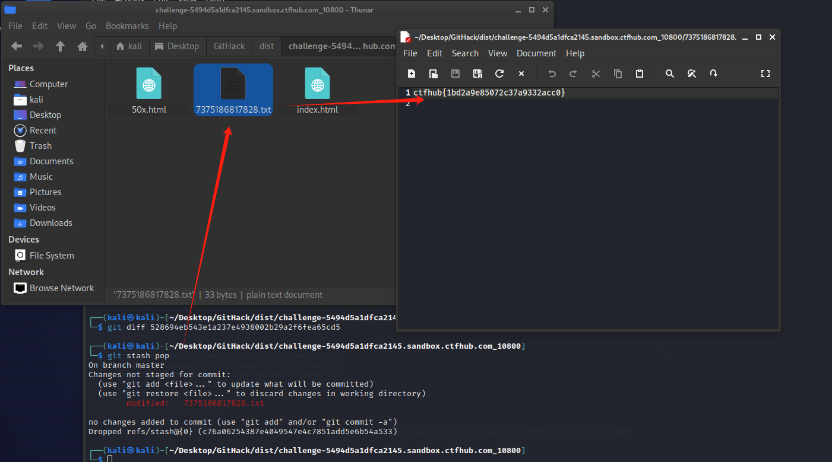Open text editor View menu

[x=498, y=53]
